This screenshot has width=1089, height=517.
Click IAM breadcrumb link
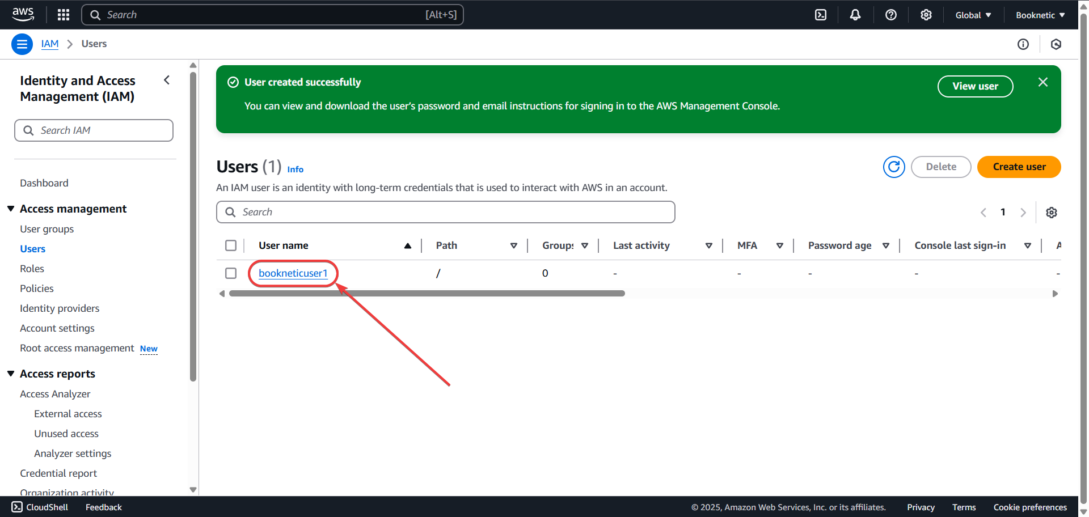pyautogui.click(x=50, y=44)
